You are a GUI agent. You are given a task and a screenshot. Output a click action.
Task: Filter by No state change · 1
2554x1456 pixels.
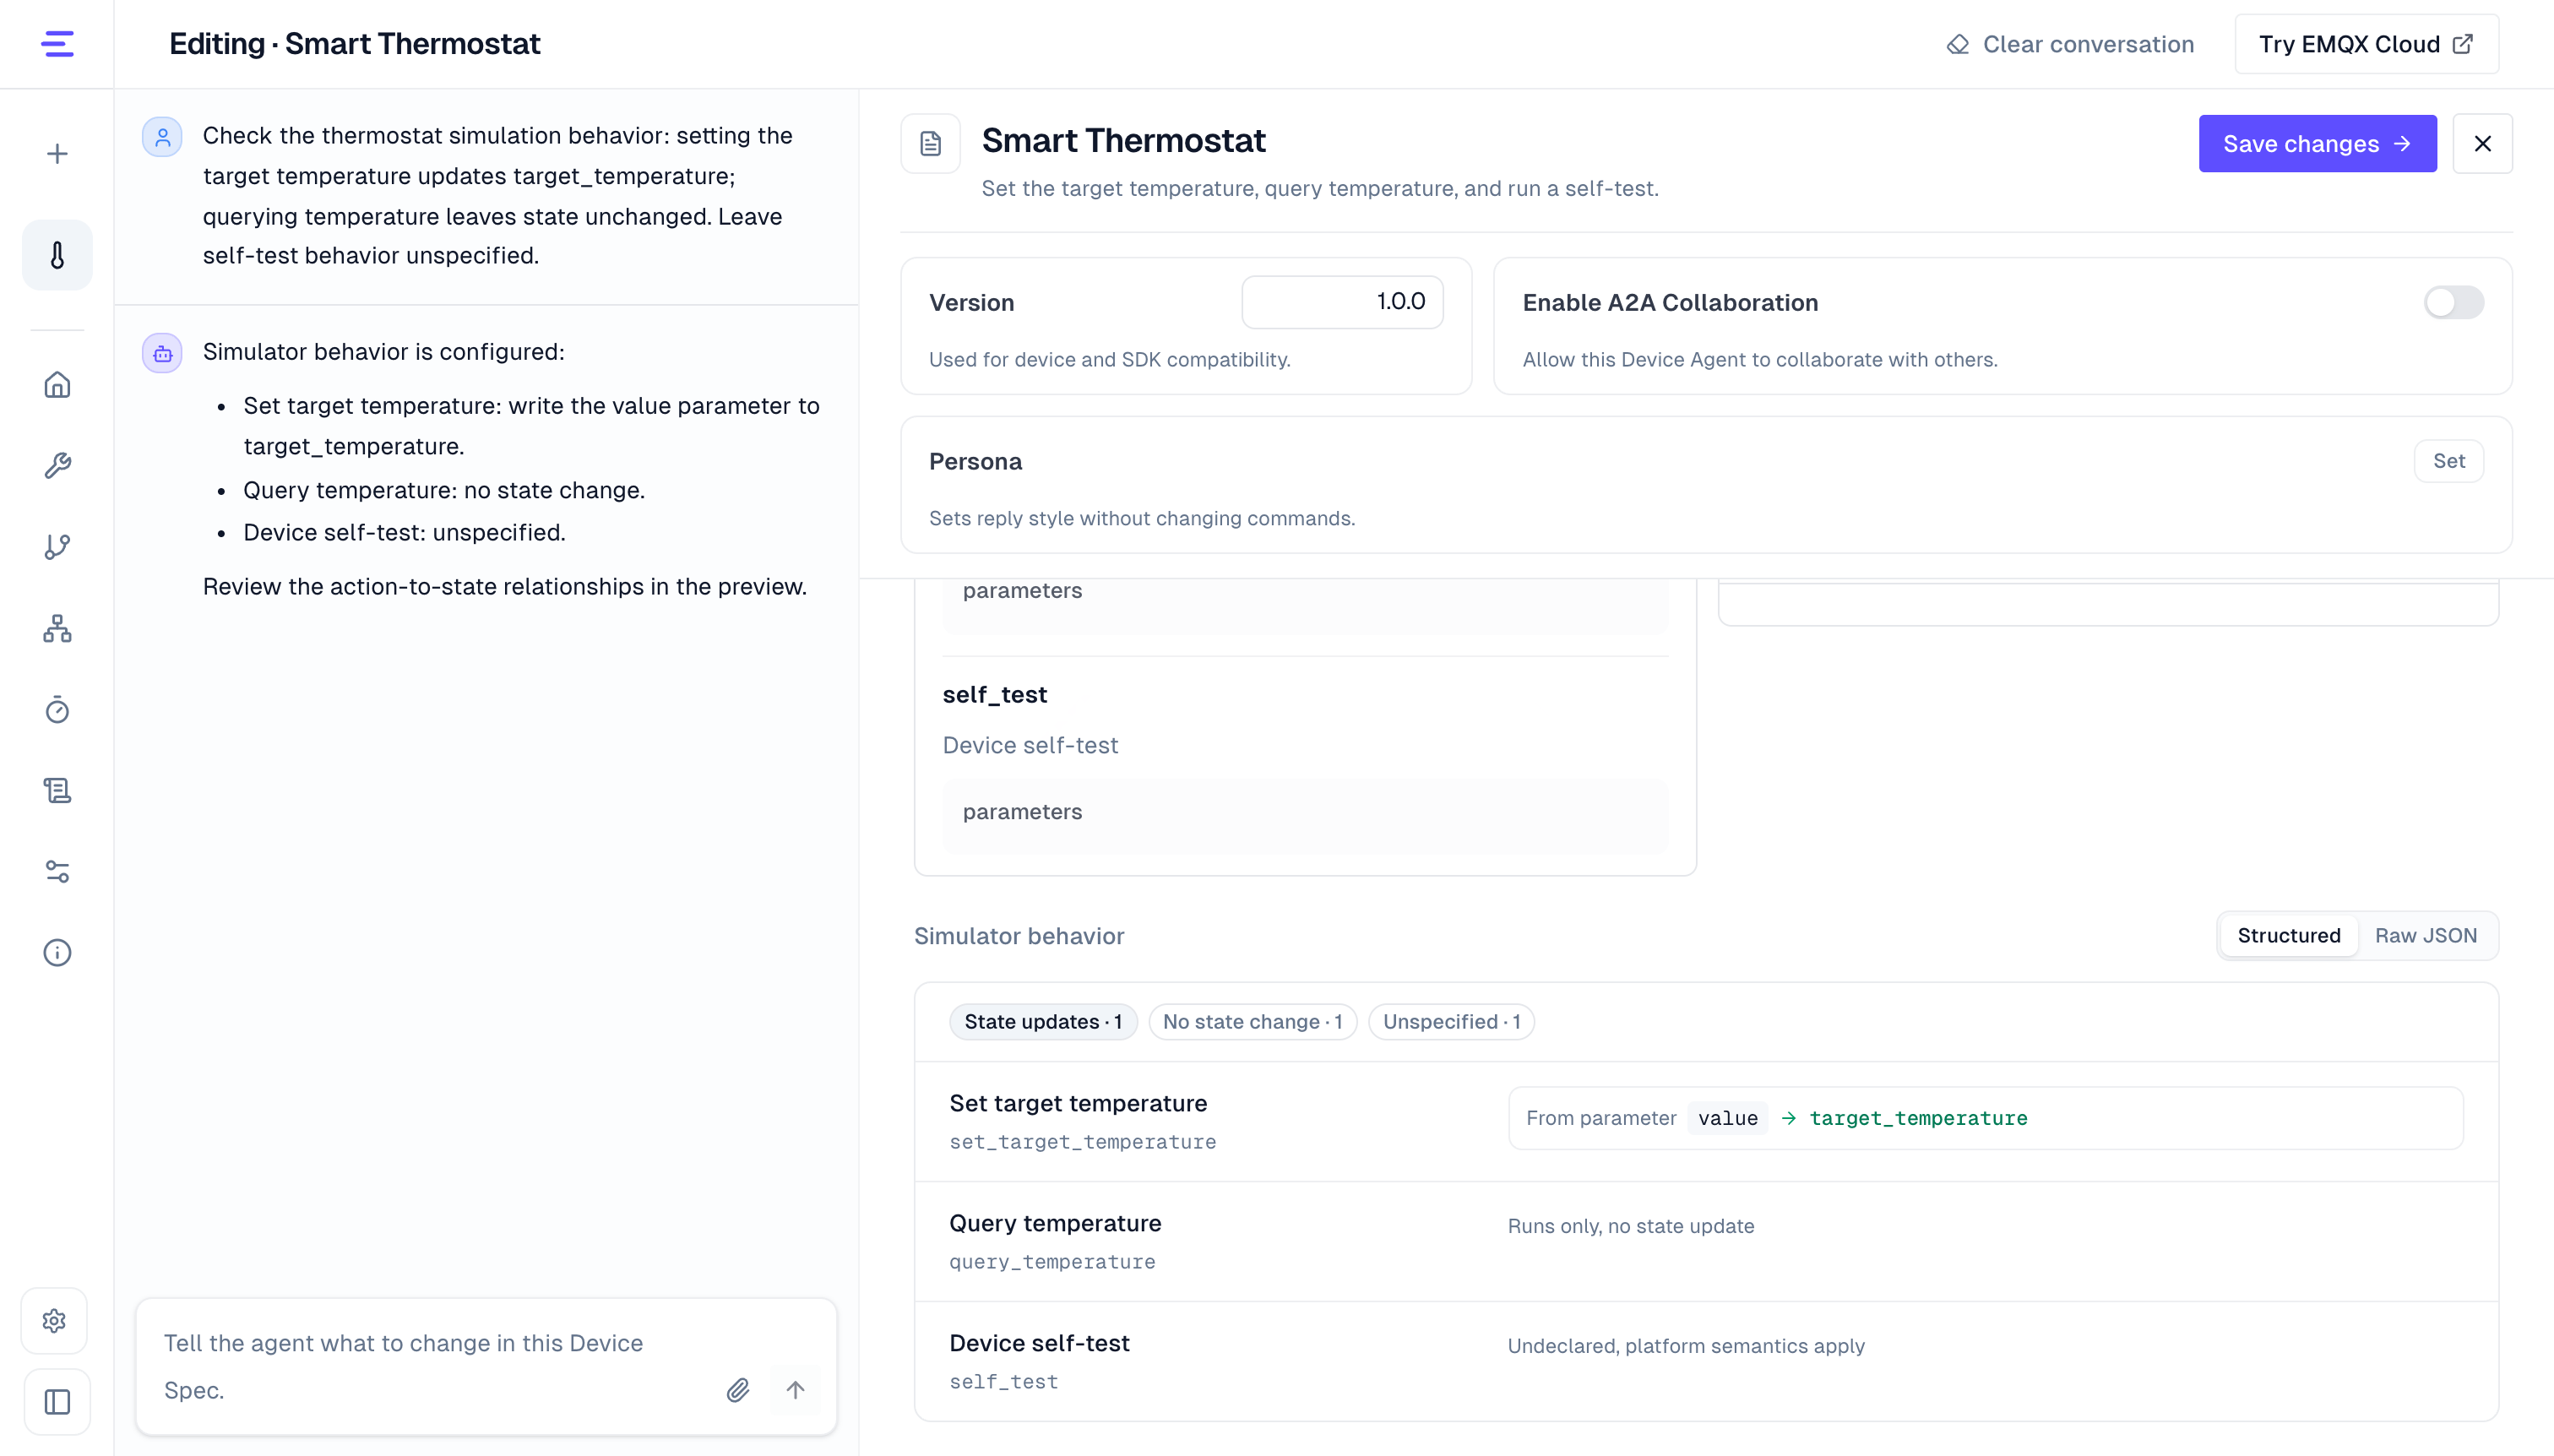pos(1252,1022)
